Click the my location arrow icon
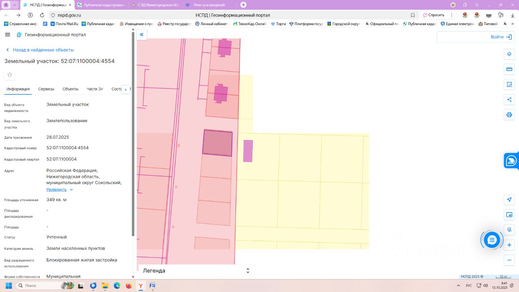The width and height of the screenshot is (519, 292). click(509, 200)
